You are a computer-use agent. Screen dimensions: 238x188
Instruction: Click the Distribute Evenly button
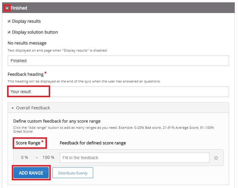[73, 173]
